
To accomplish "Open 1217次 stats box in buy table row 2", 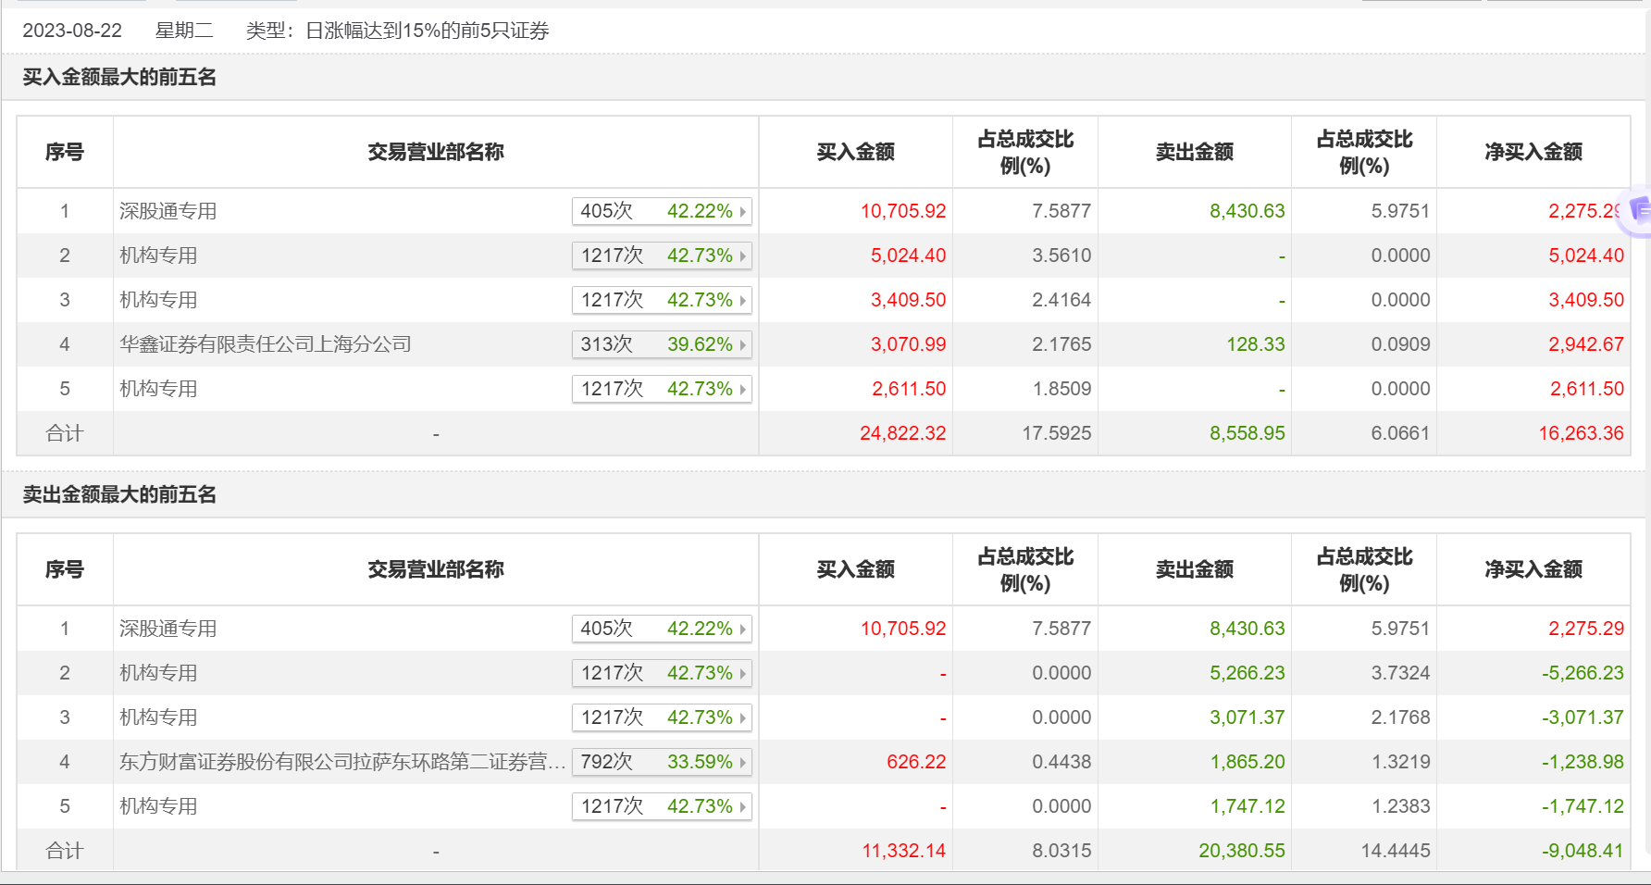I will pos(661,256).
